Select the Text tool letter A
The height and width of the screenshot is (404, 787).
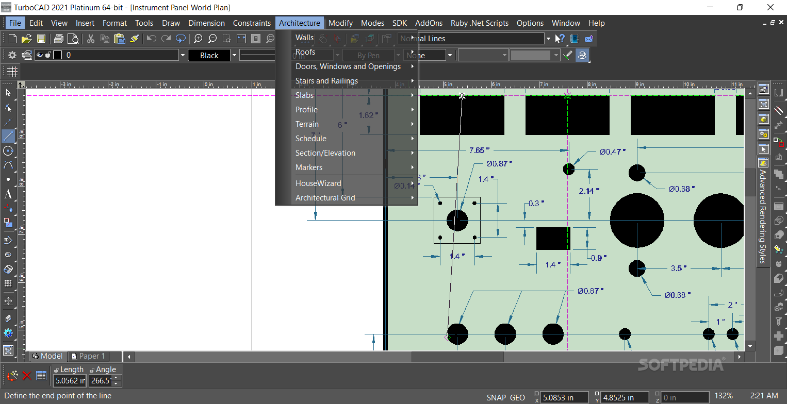[8, 194]
